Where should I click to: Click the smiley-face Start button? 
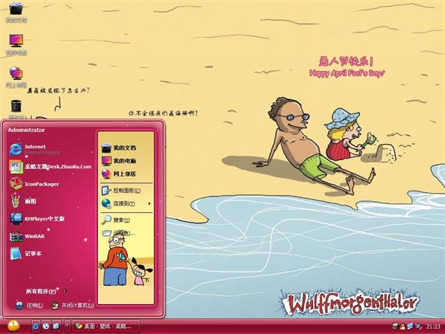(13, 326)
